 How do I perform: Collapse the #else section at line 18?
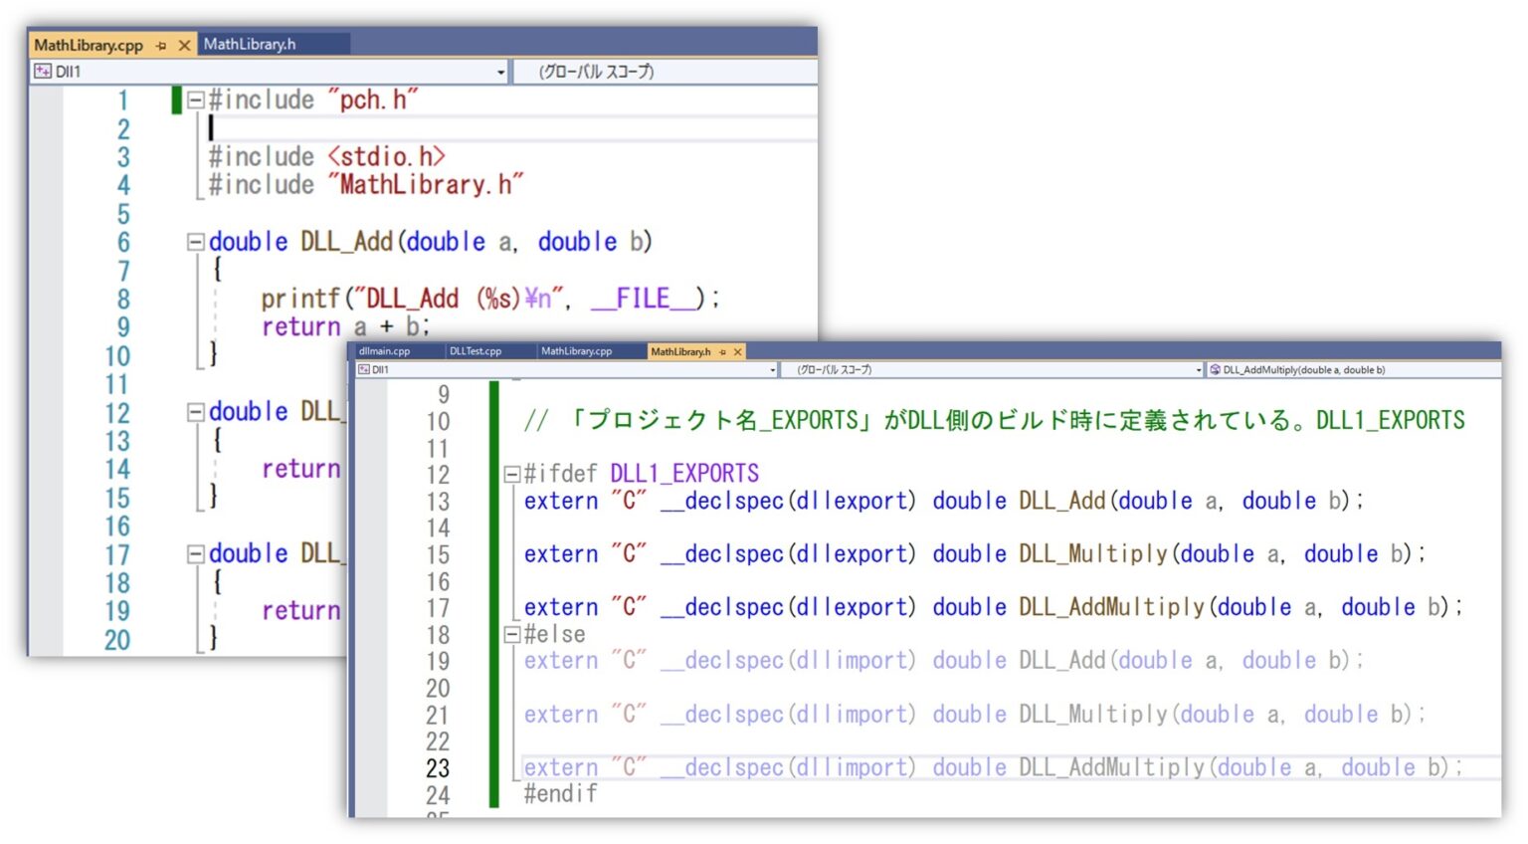click(510, 634)
